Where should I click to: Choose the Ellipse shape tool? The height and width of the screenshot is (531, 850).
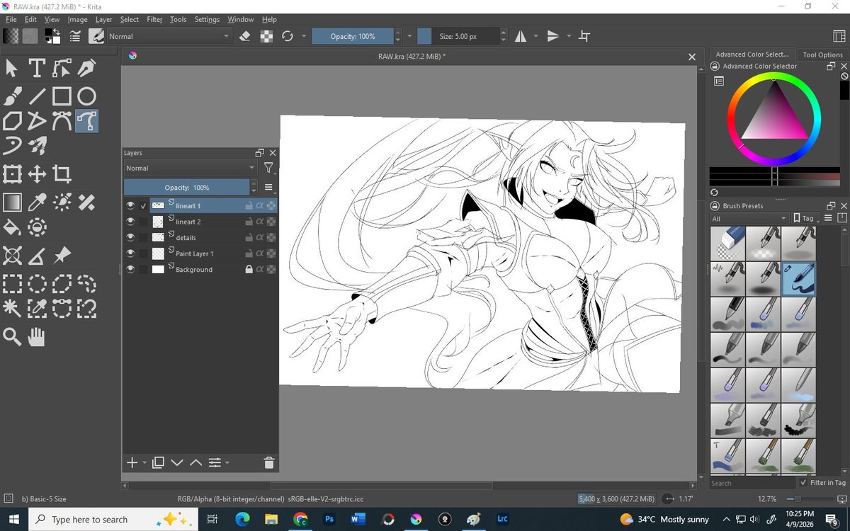click(x=86, y=96)
